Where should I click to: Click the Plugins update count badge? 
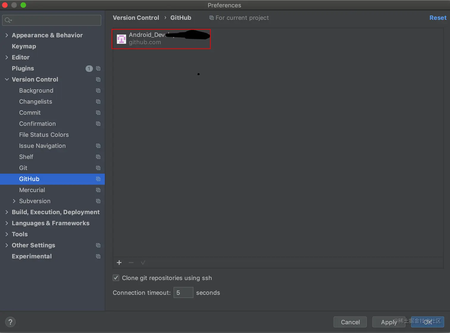click(x=89, y=69)
